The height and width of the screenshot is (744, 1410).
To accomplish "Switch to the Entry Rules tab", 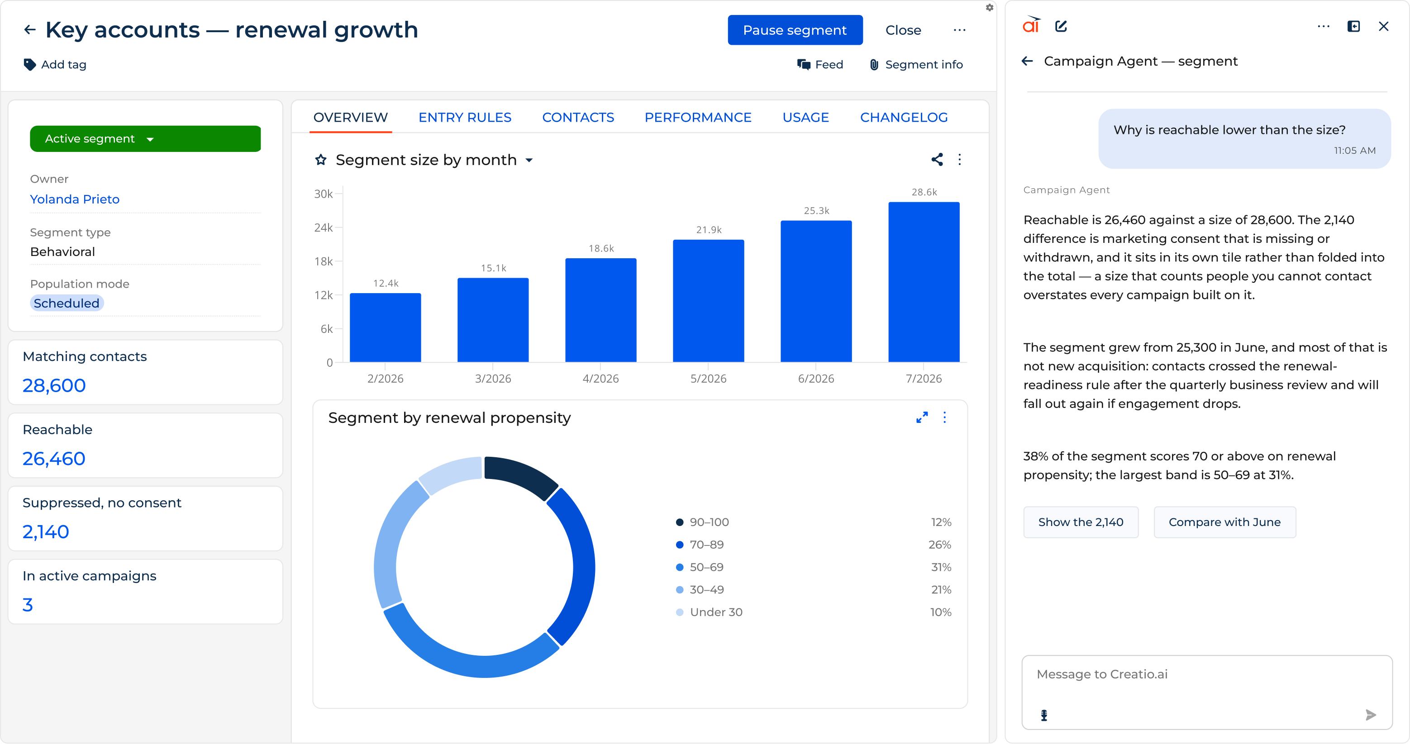I will tap(465, 117).
